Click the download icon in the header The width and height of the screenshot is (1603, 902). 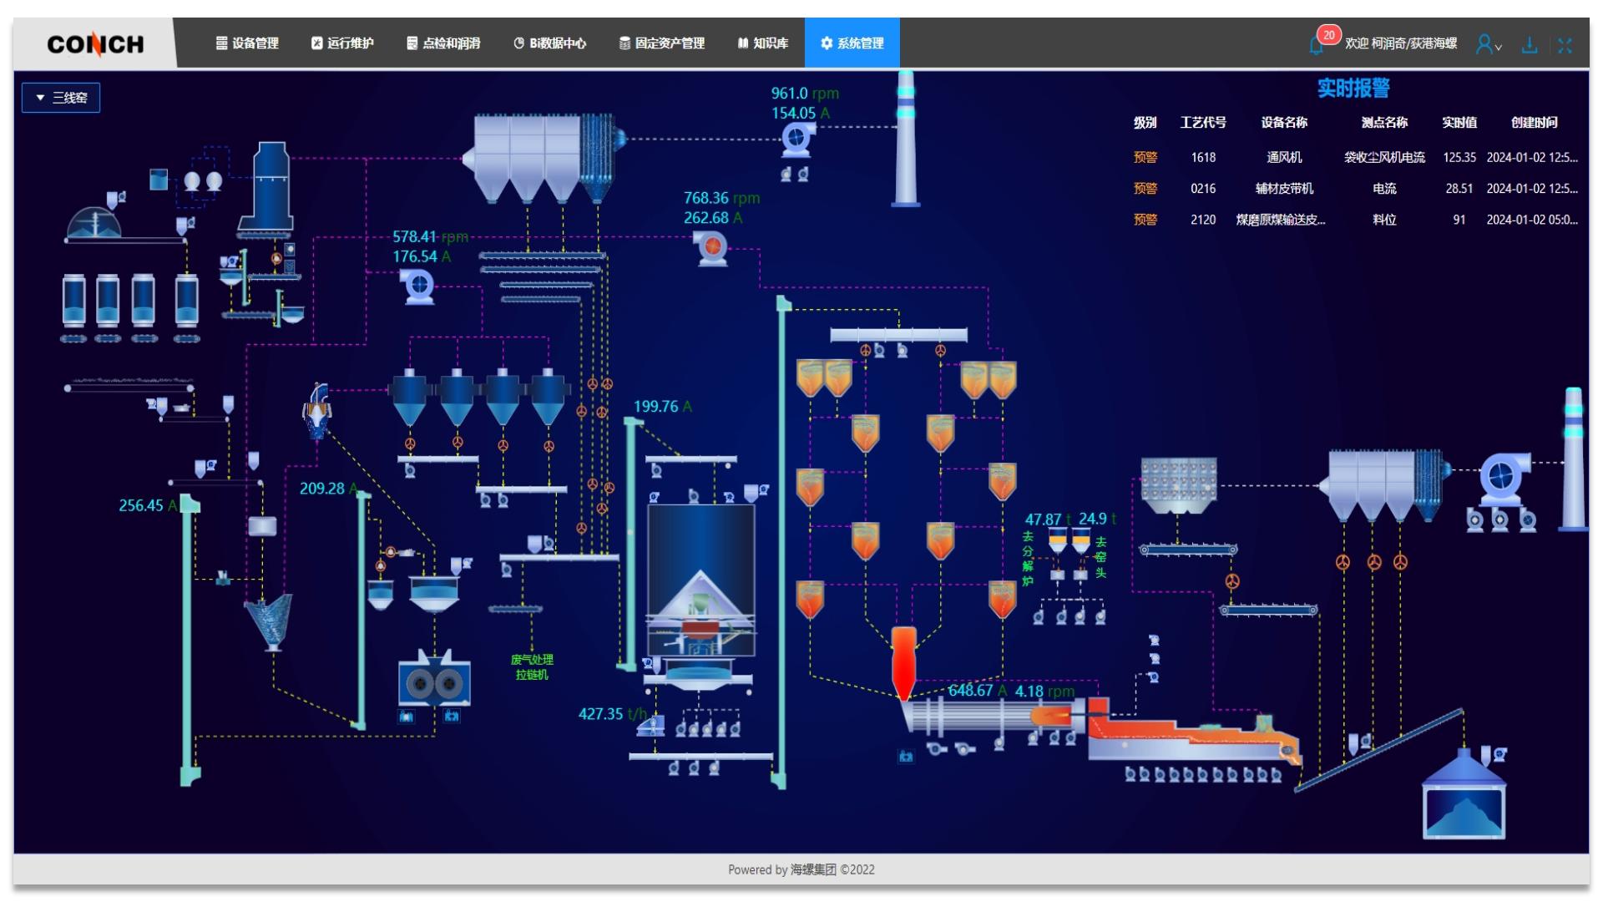click(x=1530, y=44)
